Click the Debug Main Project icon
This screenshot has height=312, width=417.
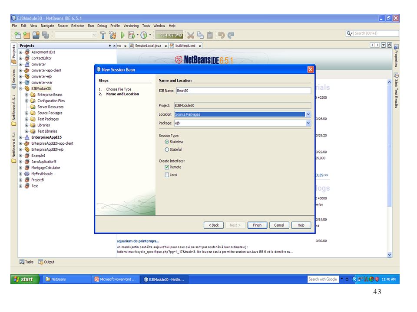132,35
